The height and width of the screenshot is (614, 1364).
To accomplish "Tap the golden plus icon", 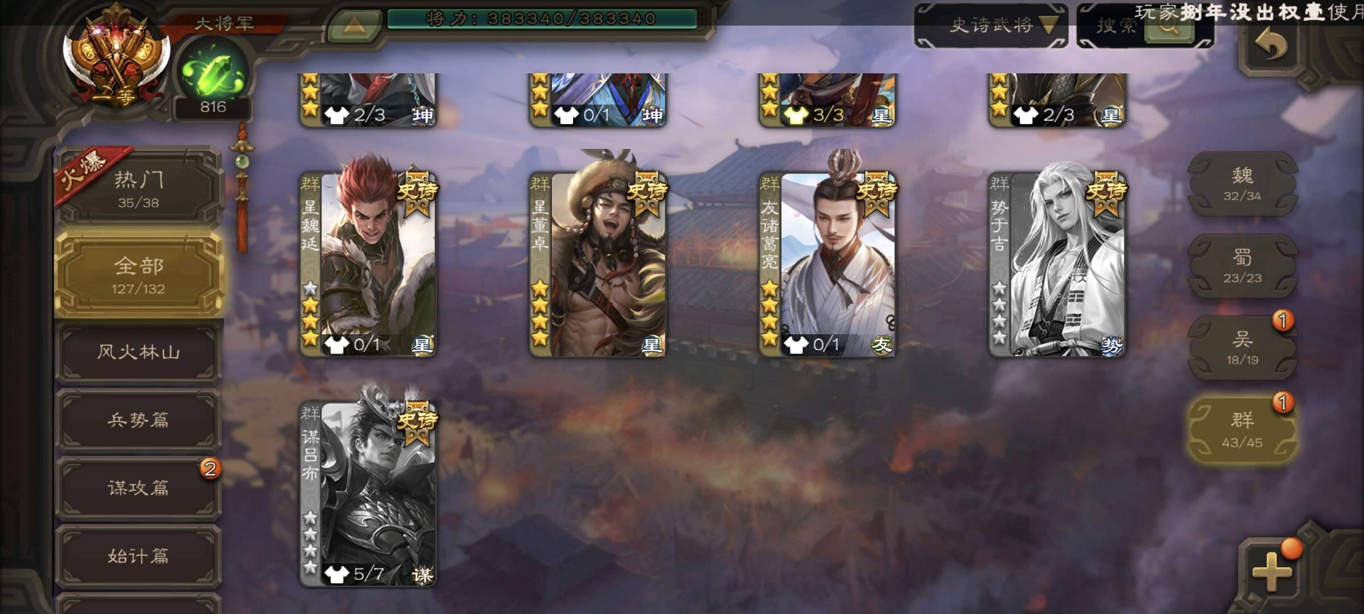I will click(x=1272, y=570).
